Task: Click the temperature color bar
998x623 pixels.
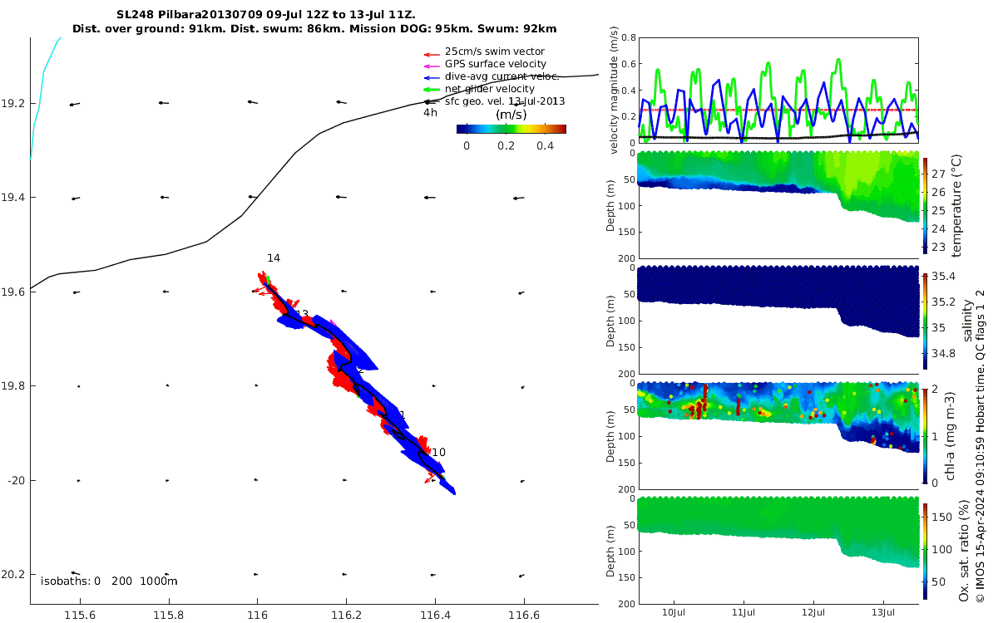Action: [926, 205]
